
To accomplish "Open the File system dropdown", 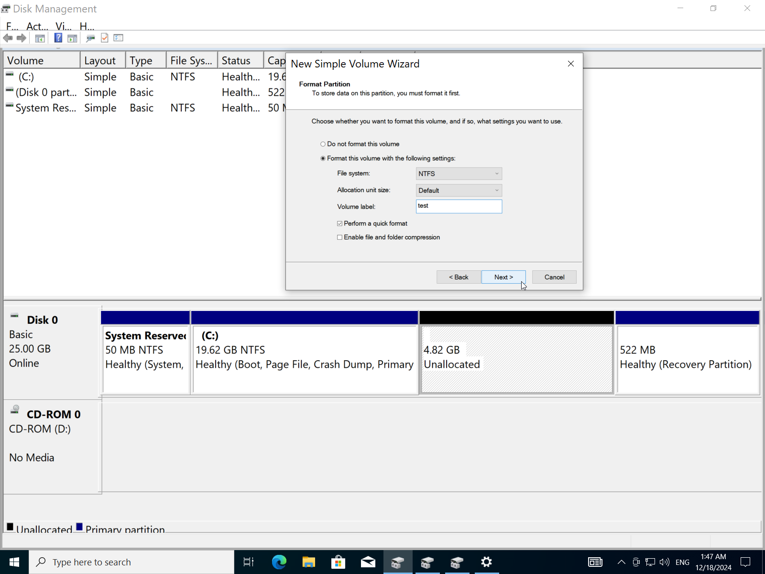I will (459, 174).
